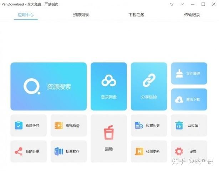Viewport: 219px width, 171px height.
Task: Click the 批量转存 label
Action: (73, 151)
